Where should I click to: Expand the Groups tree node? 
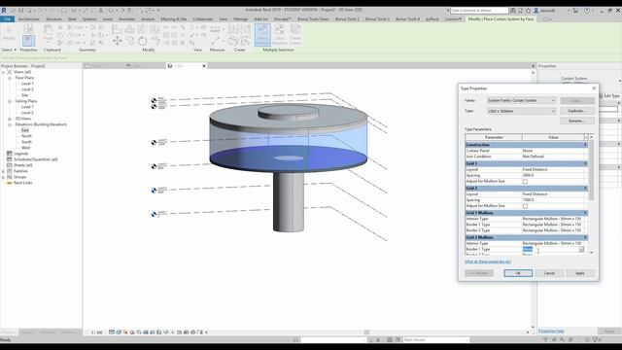pos(3,177)
